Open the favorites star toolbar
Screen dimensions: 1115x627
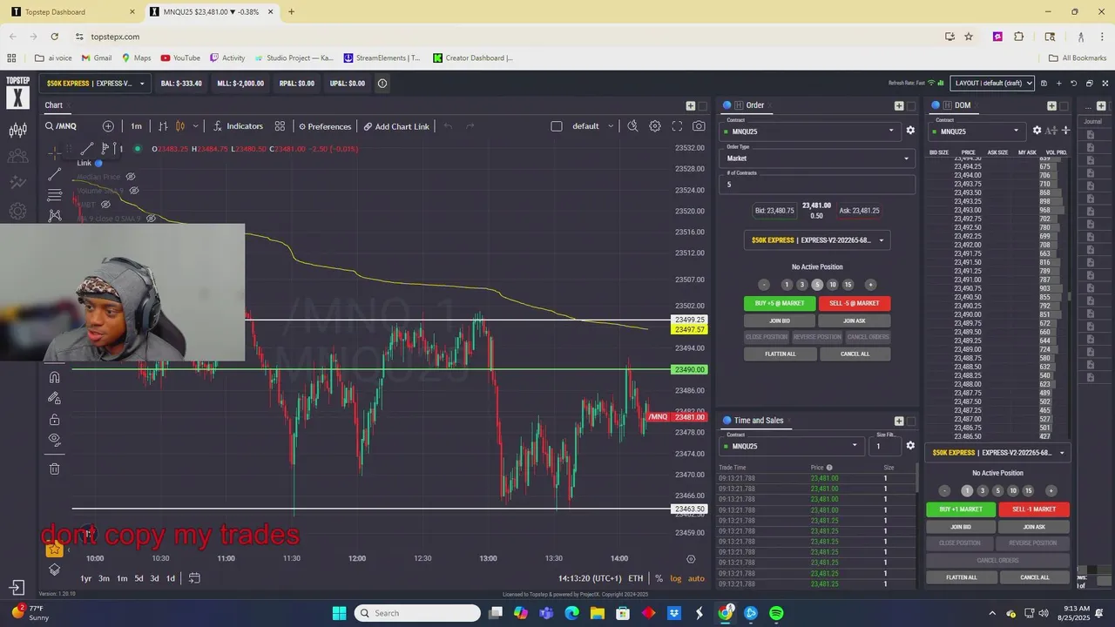[54, 549]
